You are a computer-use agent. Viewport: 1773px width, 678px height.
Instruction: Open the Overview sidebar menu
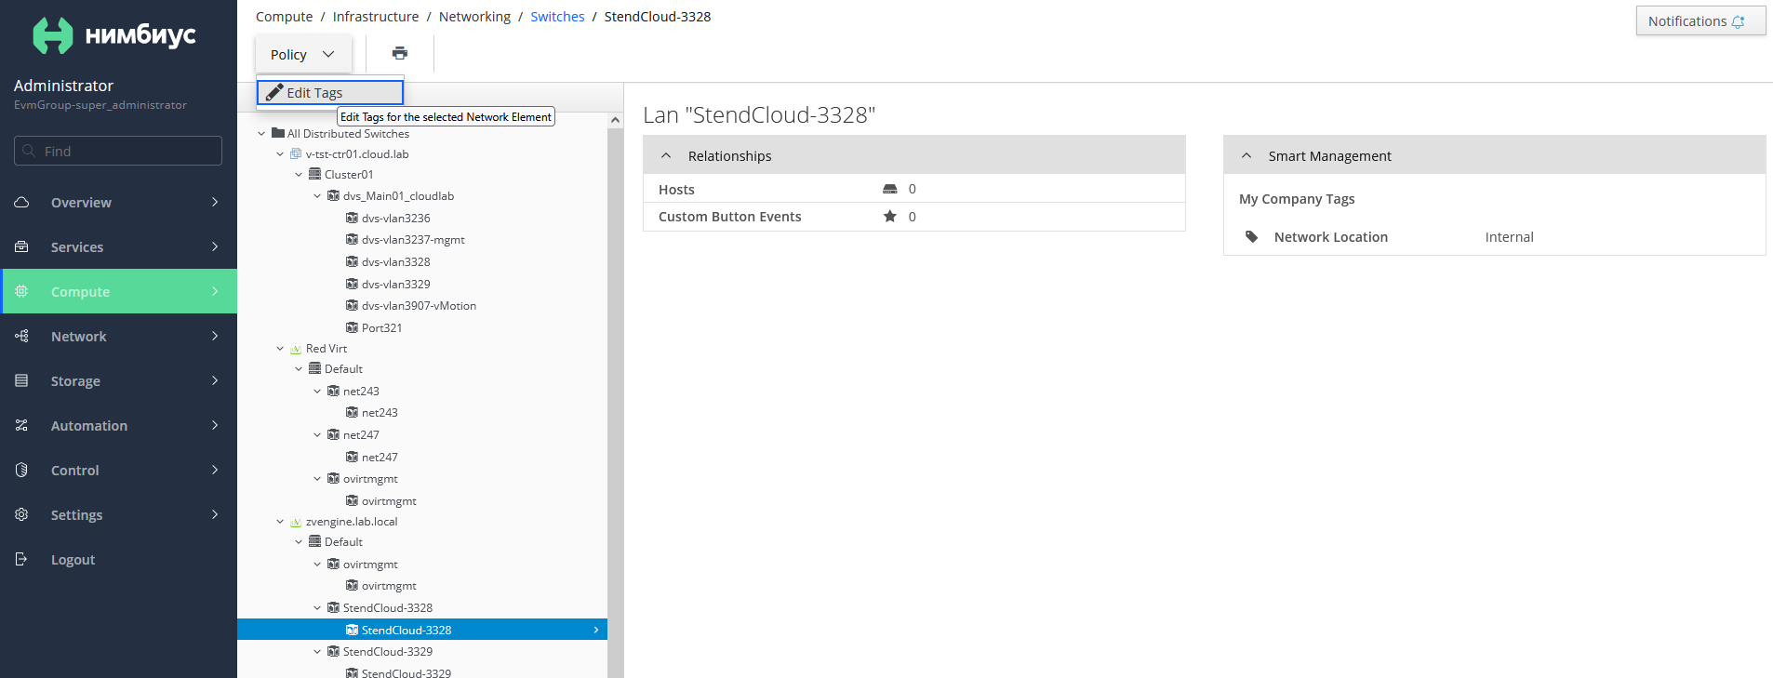[118, 202]
